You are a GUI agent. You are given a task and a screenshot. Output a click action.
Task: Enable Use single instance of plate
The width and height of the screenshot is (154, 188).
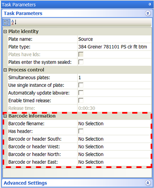tap(81, 85)
